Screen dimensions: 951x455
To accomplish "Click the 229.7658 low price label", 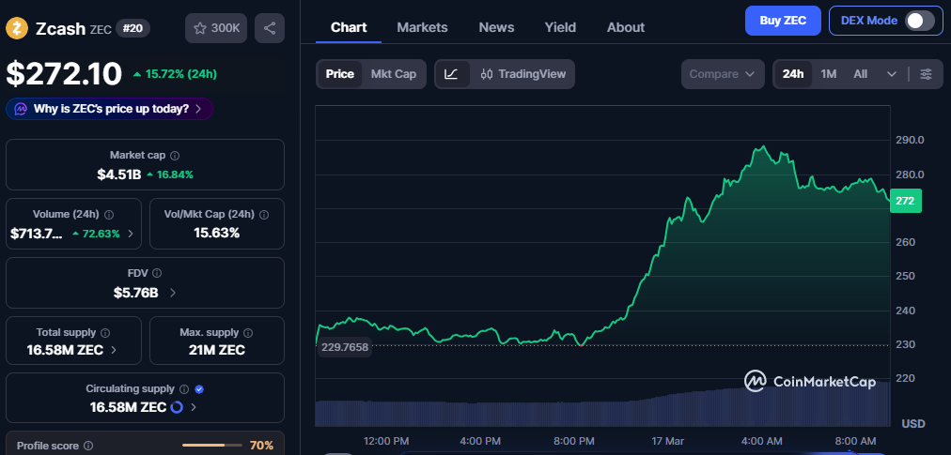I will [345, 347].
